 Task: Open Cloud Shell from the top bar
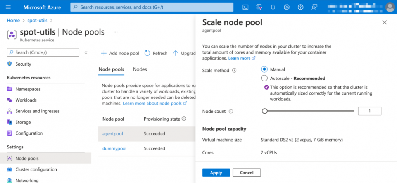pyautogui.click(x=245, y=7)
